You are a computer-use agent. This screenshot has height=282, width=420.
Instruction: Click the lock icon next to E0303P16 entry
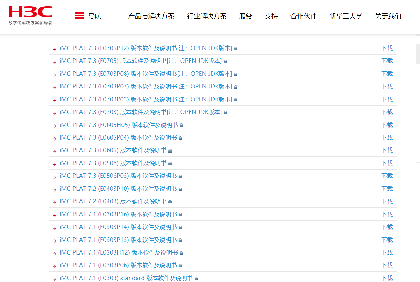pyautogui.click(x=180, y=215)
